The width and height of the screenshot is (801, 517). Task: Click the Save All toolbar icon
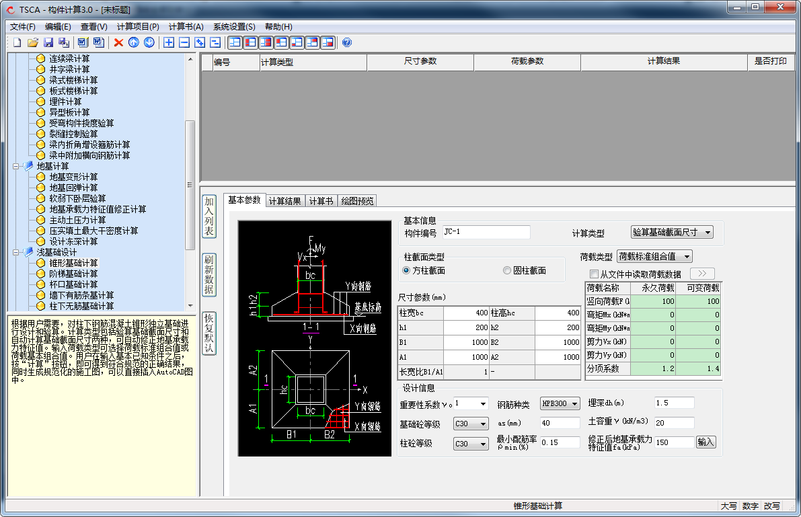tap(64, 42)
